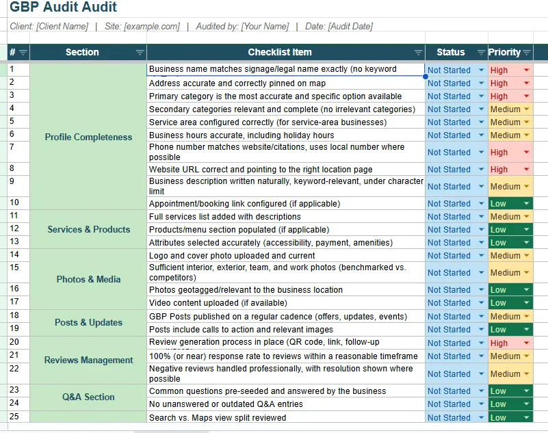Open filter icon in Section header

(140, 53)
